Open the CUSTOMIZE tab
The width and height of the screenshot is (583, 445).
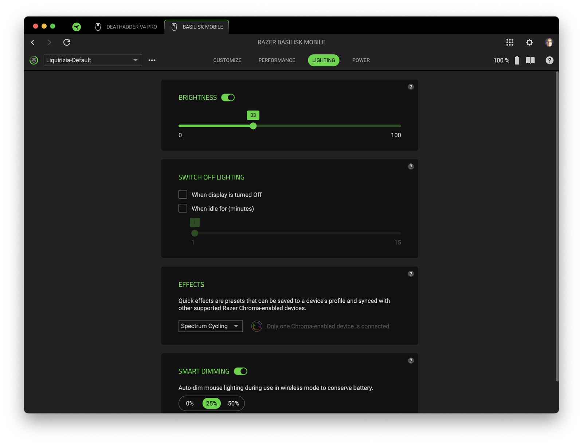pyautogui.click(x=227, y=60)
